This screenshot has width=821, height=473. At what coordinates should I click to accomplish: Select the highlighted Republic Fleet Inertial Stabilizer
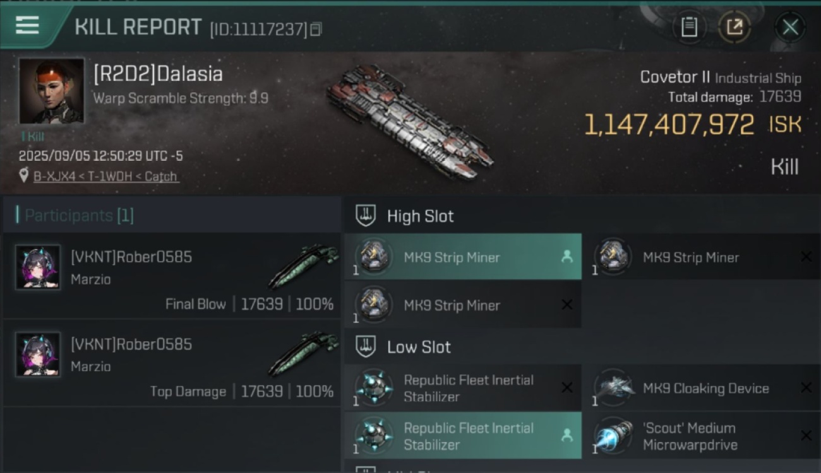(462, 436)
